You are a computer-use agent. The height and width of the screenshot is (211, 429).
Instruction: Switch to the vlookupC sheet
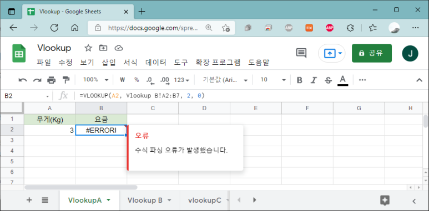(x=204, y=200)
